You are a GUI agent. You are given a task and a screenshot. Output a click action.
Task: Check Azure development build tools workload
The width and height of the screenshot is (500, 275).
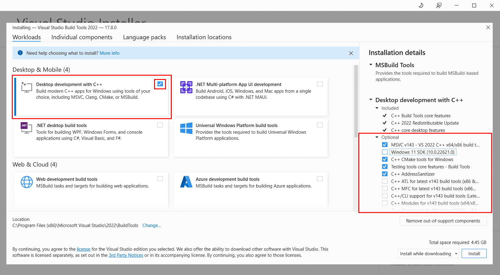(x=320, y=179)
